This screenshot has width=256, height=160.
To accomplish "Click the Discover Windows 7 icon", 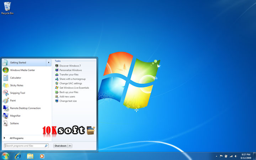I will pyautogui.click(x=57, y=66).
